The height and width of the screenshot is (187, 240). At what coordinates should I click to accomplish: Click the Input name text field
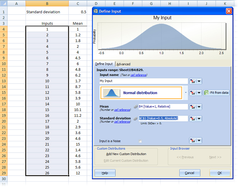[x=143, y=81]
